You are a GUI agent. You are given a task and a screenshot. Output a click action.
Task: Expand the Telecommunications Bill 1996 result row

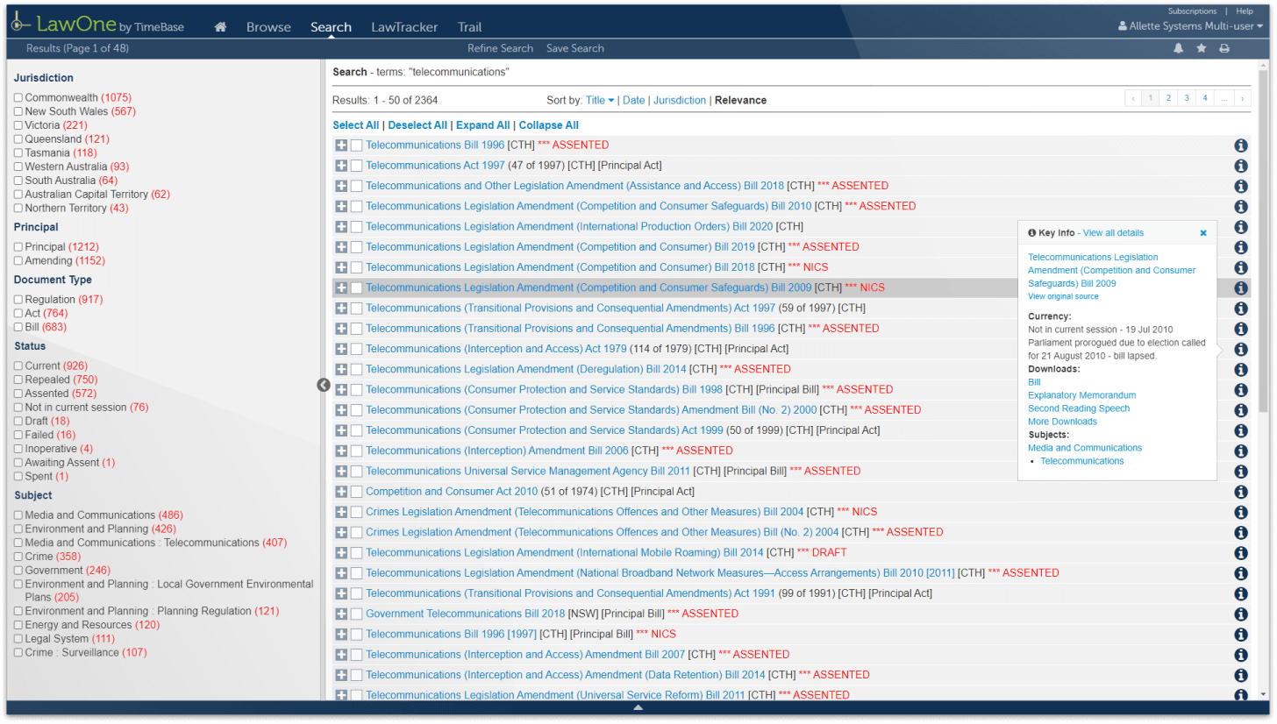[341, 146]
